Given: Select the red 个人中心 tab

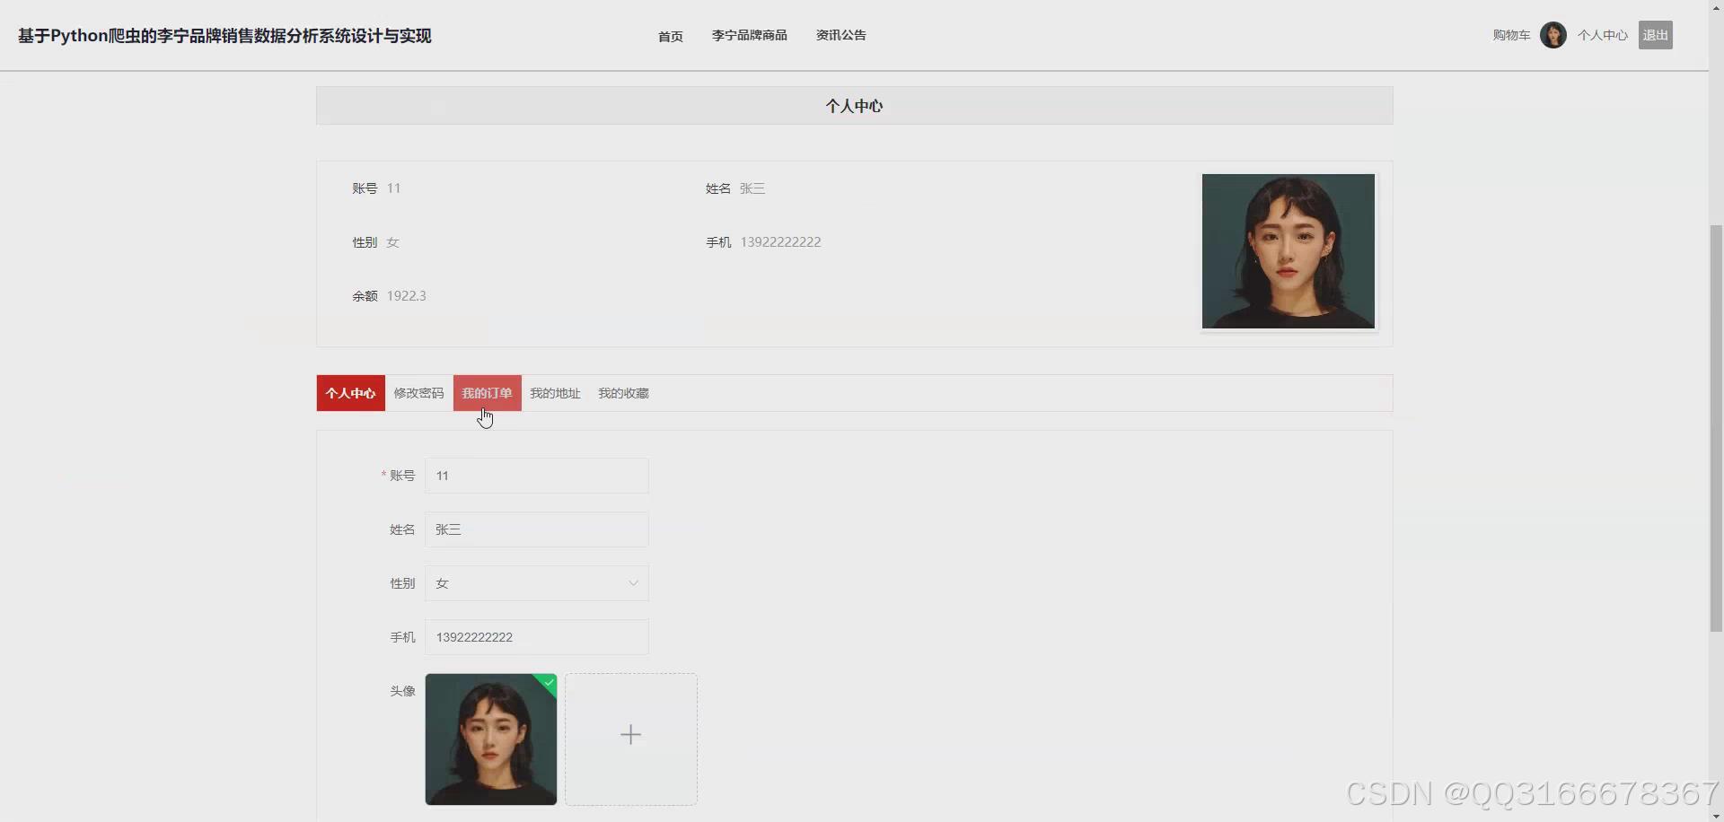Looking at the screenshot, I should [351, 393].
